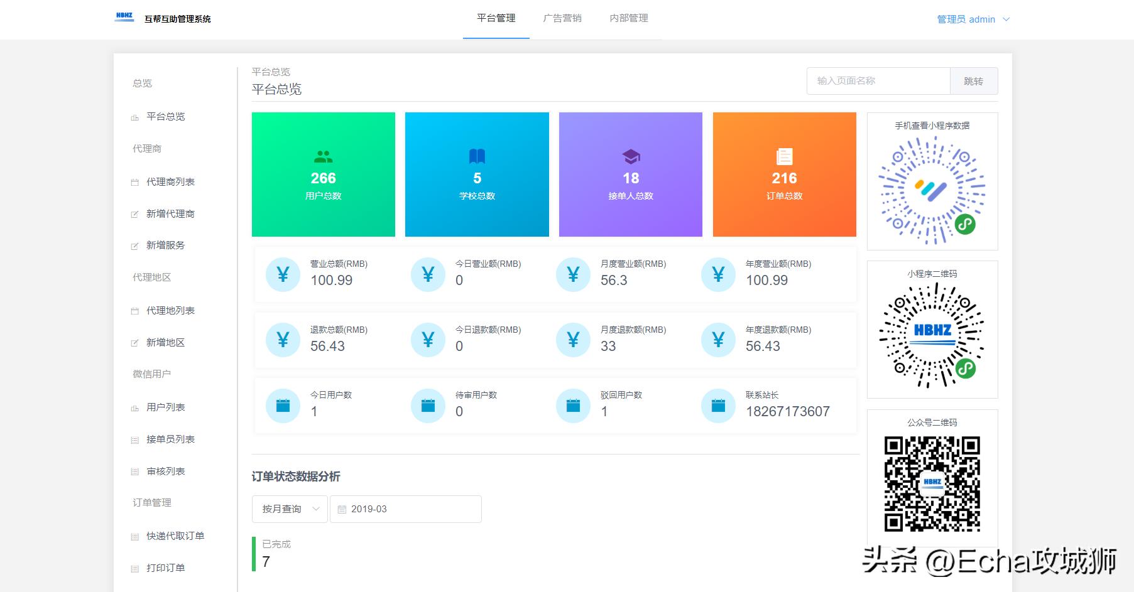Click the calendar icon beside 2019-03
The height and width of the screenshot is (592, 1134).
[x=342, y=509]
